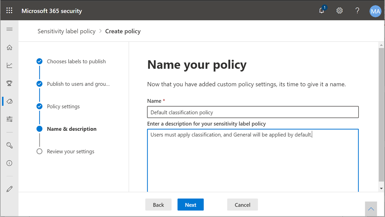Open the settings gear
This screenshot has width=385, height=217.
[340, 11]
